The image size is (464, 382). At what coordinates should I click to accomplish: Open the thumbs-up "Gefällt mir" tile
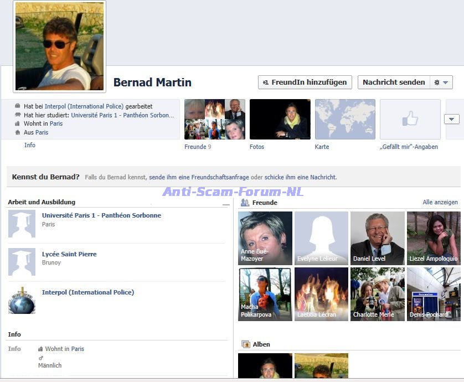point(410,119)
